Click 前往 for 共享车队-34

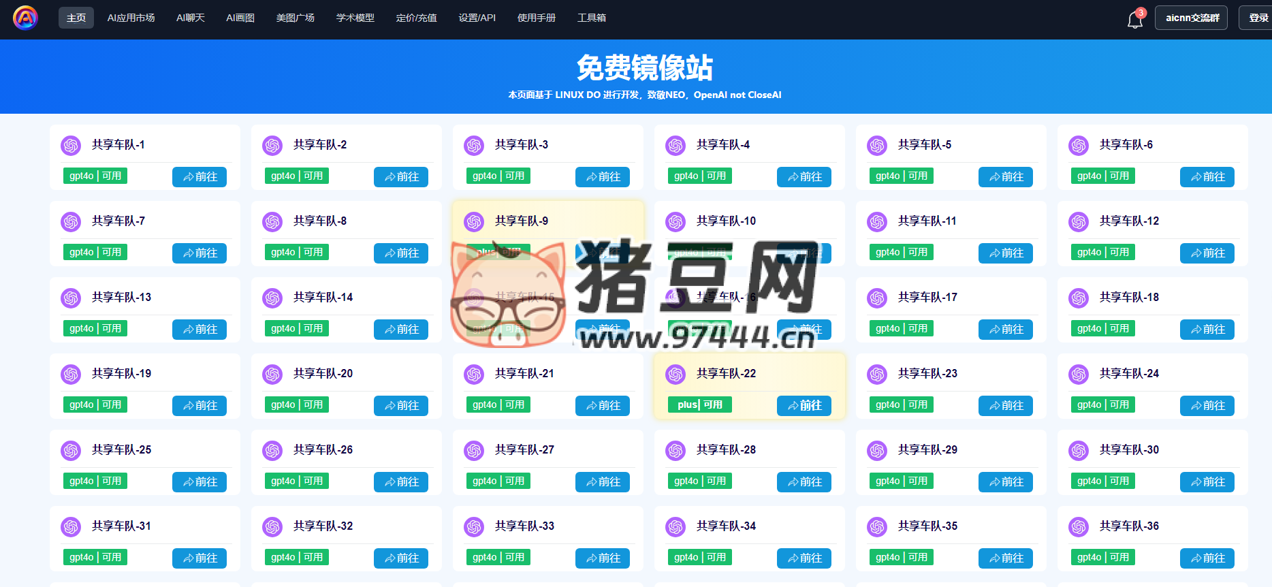pos(804,558)
